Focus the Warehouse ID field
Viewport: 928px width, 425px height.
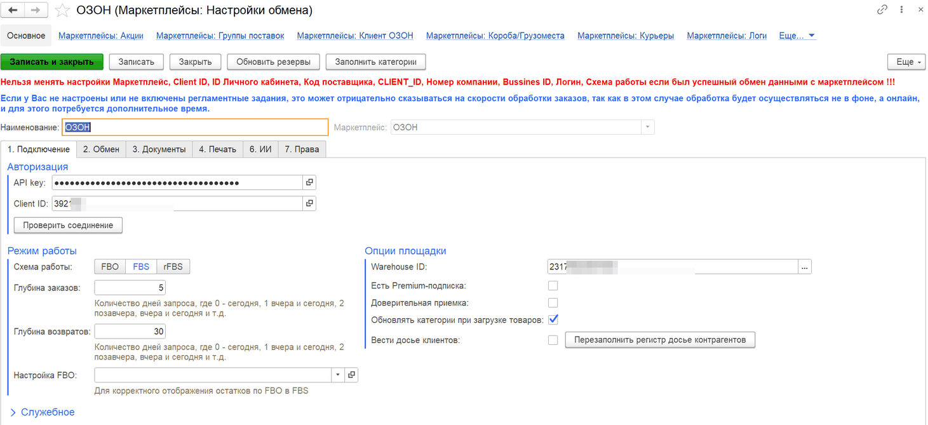pos(673,267)
